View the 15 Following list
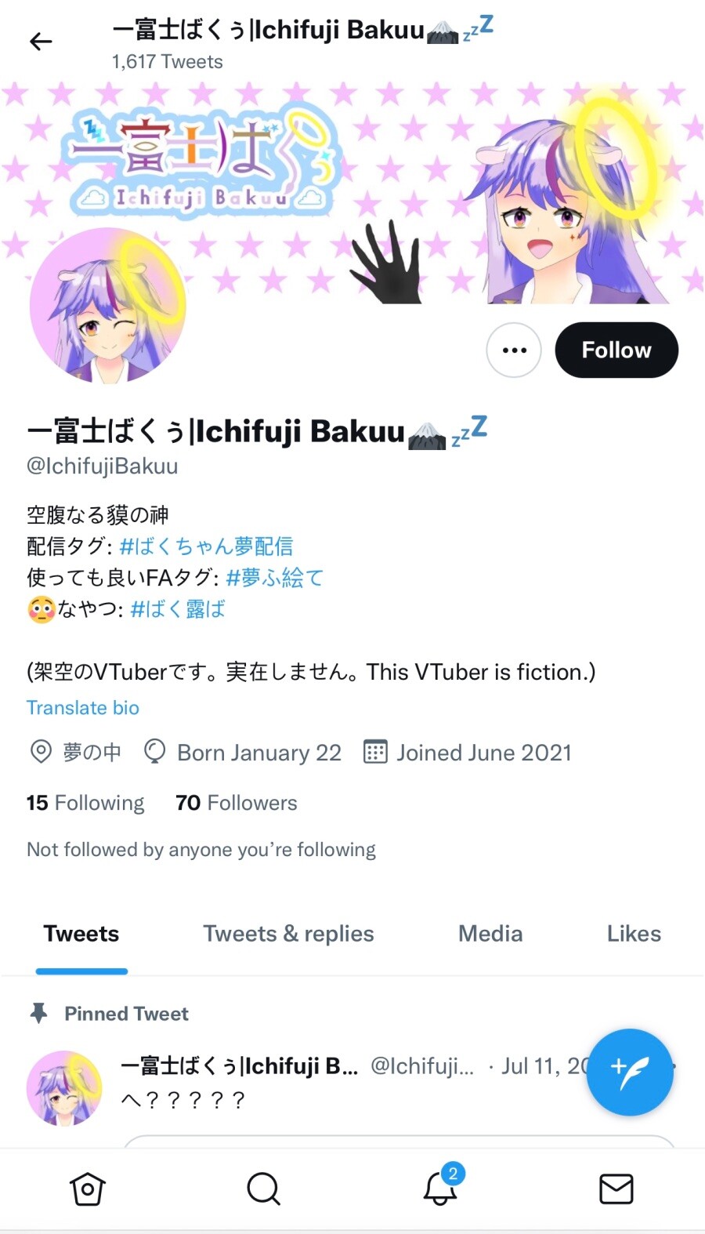Viewport: 705px width, 1234px height. click(85, 803)
